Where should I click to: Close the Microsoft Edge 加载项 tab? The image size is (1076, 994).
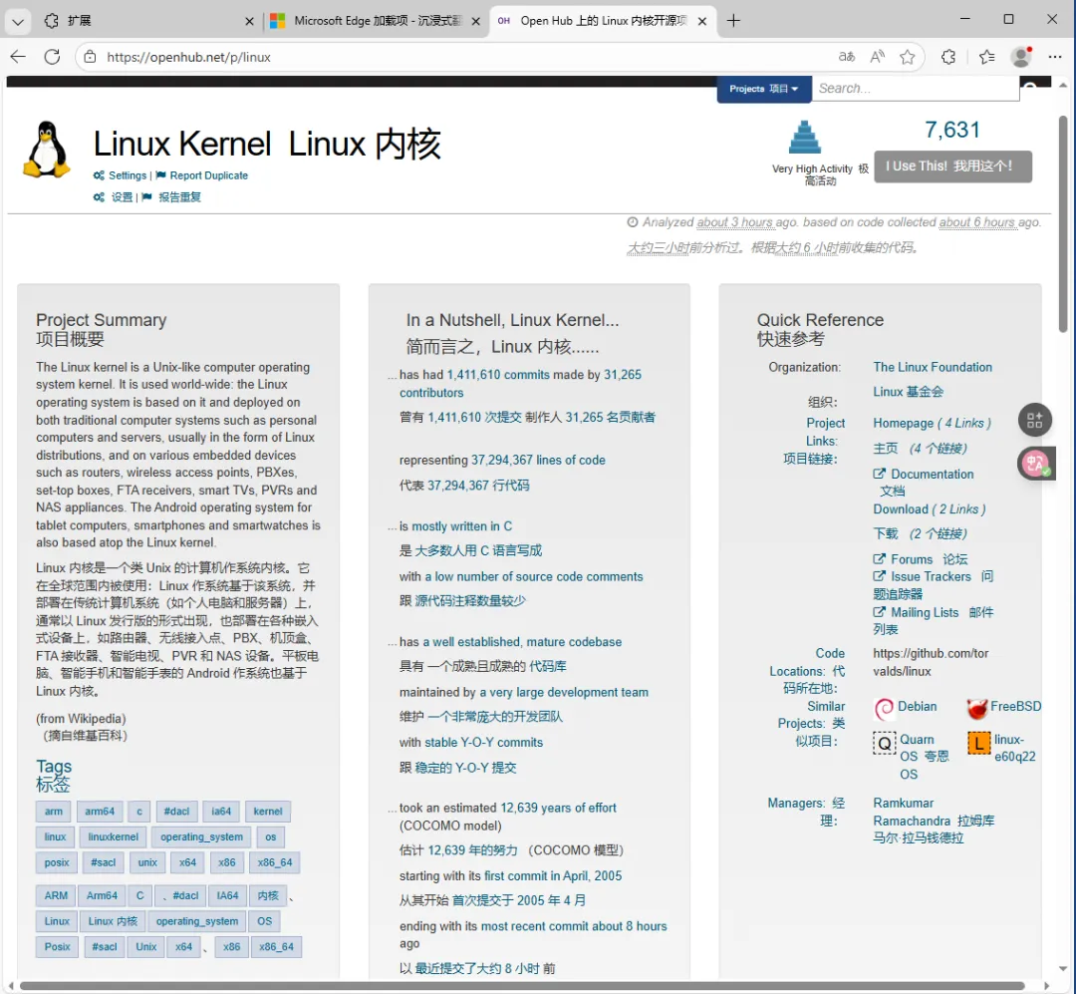[x=475, y=21]
